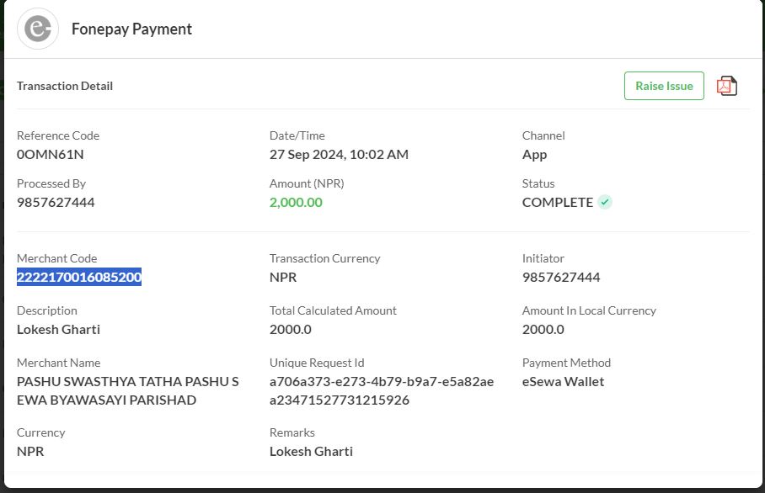The width and height of the screenshot is (765, 493).
Task: Click the Payment Method eSewa Wallet
Action: pos(563,381)
